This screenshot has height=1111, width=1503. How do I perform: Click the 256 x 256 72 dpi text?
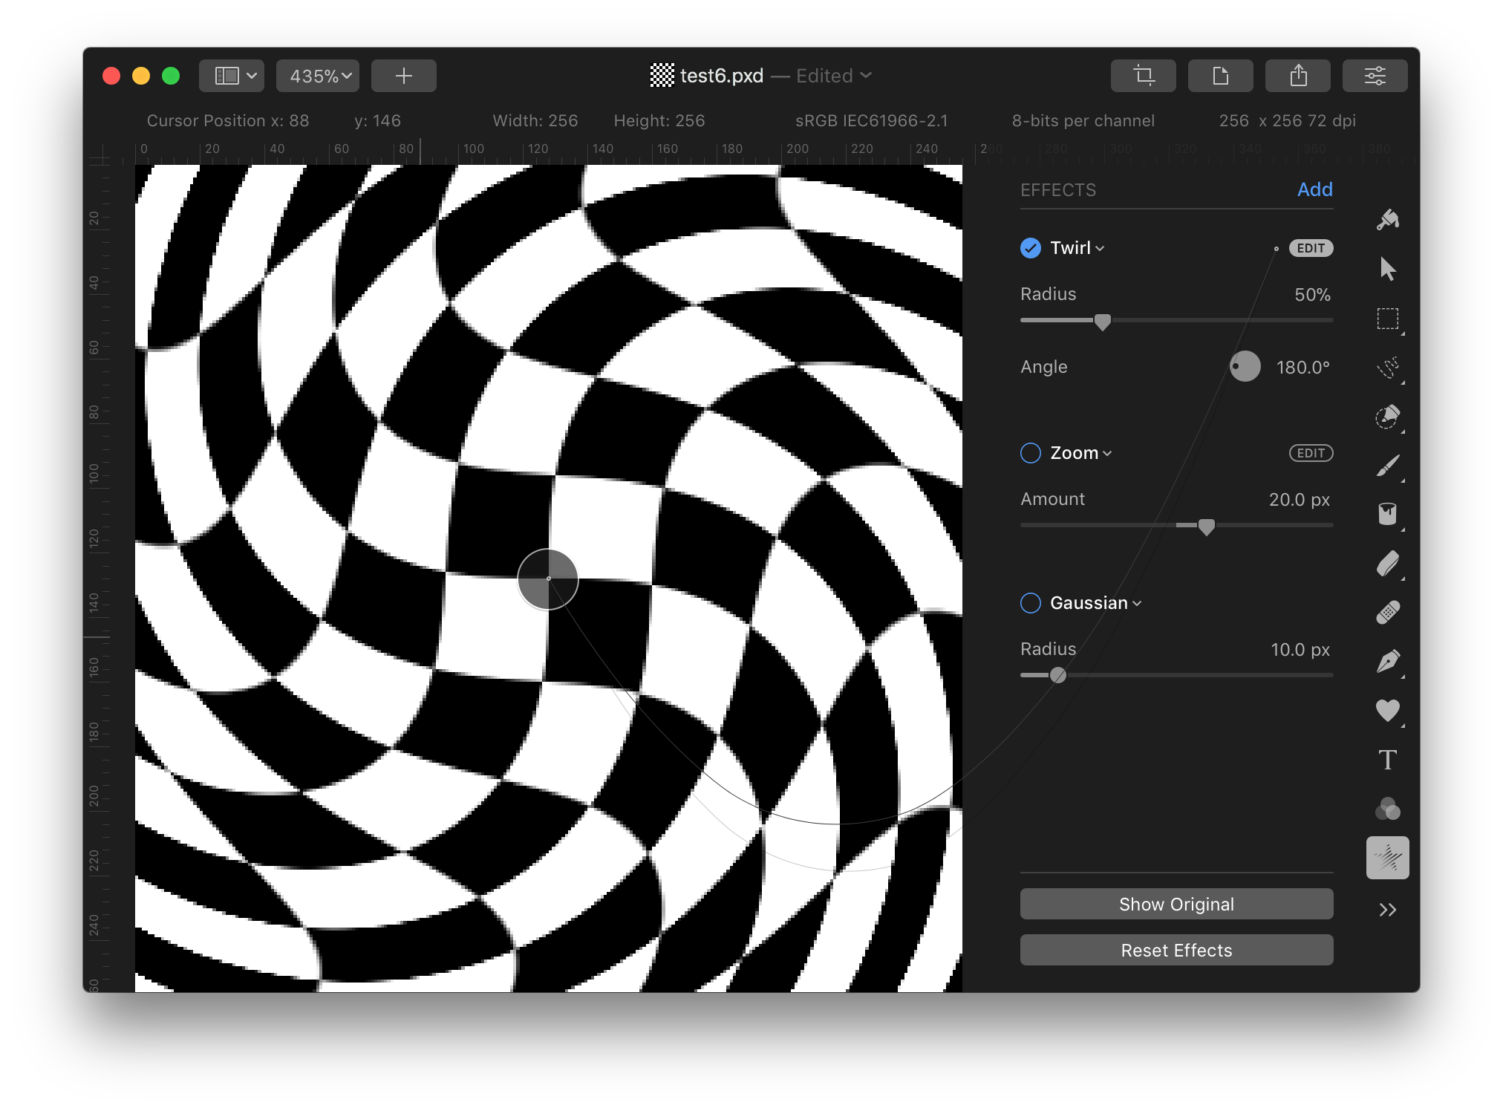(1288, 120)
